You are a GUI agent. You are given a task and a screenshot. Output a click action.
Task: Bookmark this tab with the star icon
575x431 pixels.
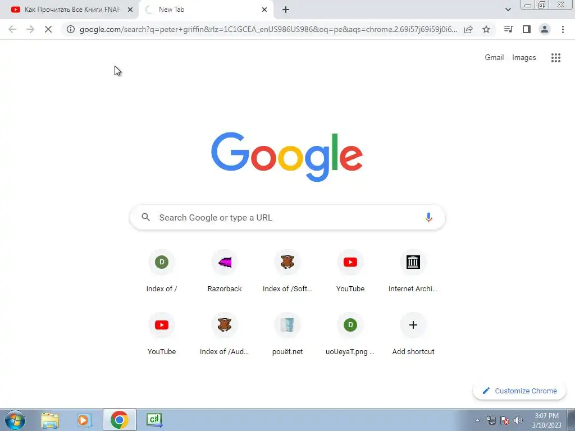click(x=486, y=29)
